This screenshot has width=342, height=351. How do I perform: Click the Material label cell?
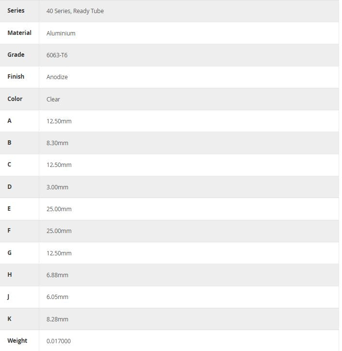point(19,33)
